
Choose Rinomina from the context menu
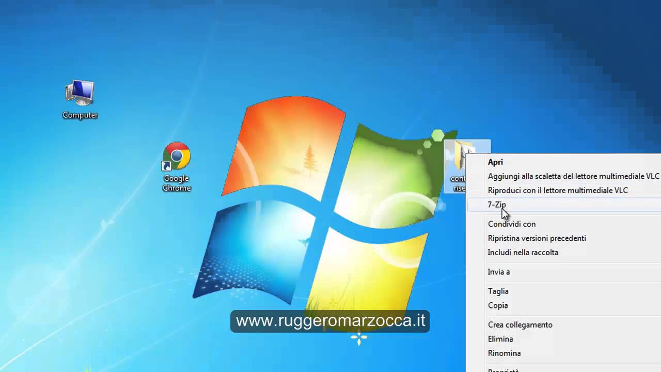tap(563, 353)
